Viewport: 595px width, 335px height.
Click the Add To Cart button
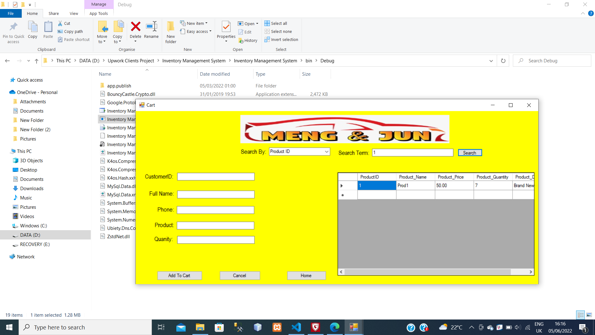[179, 275]
